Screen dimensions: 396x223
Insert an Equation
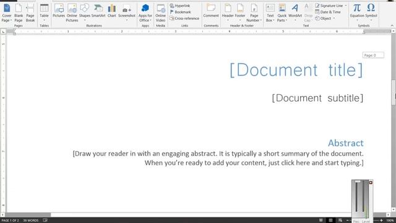pyautogui.click(x=357, y=13)
